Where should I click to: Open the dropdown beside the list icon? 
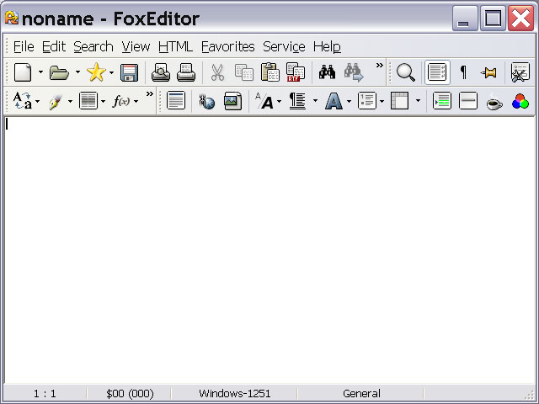point(382,101)
